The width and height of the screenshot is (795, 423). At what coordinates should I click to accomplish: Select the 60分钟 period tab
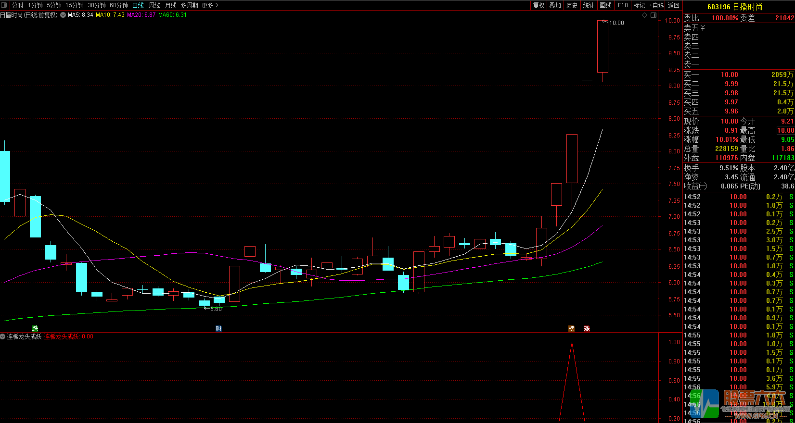coord(118,5)
